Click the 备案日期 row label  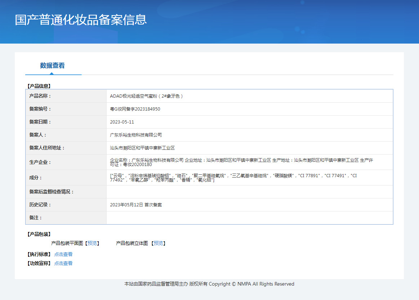click(x=40, y=122)
